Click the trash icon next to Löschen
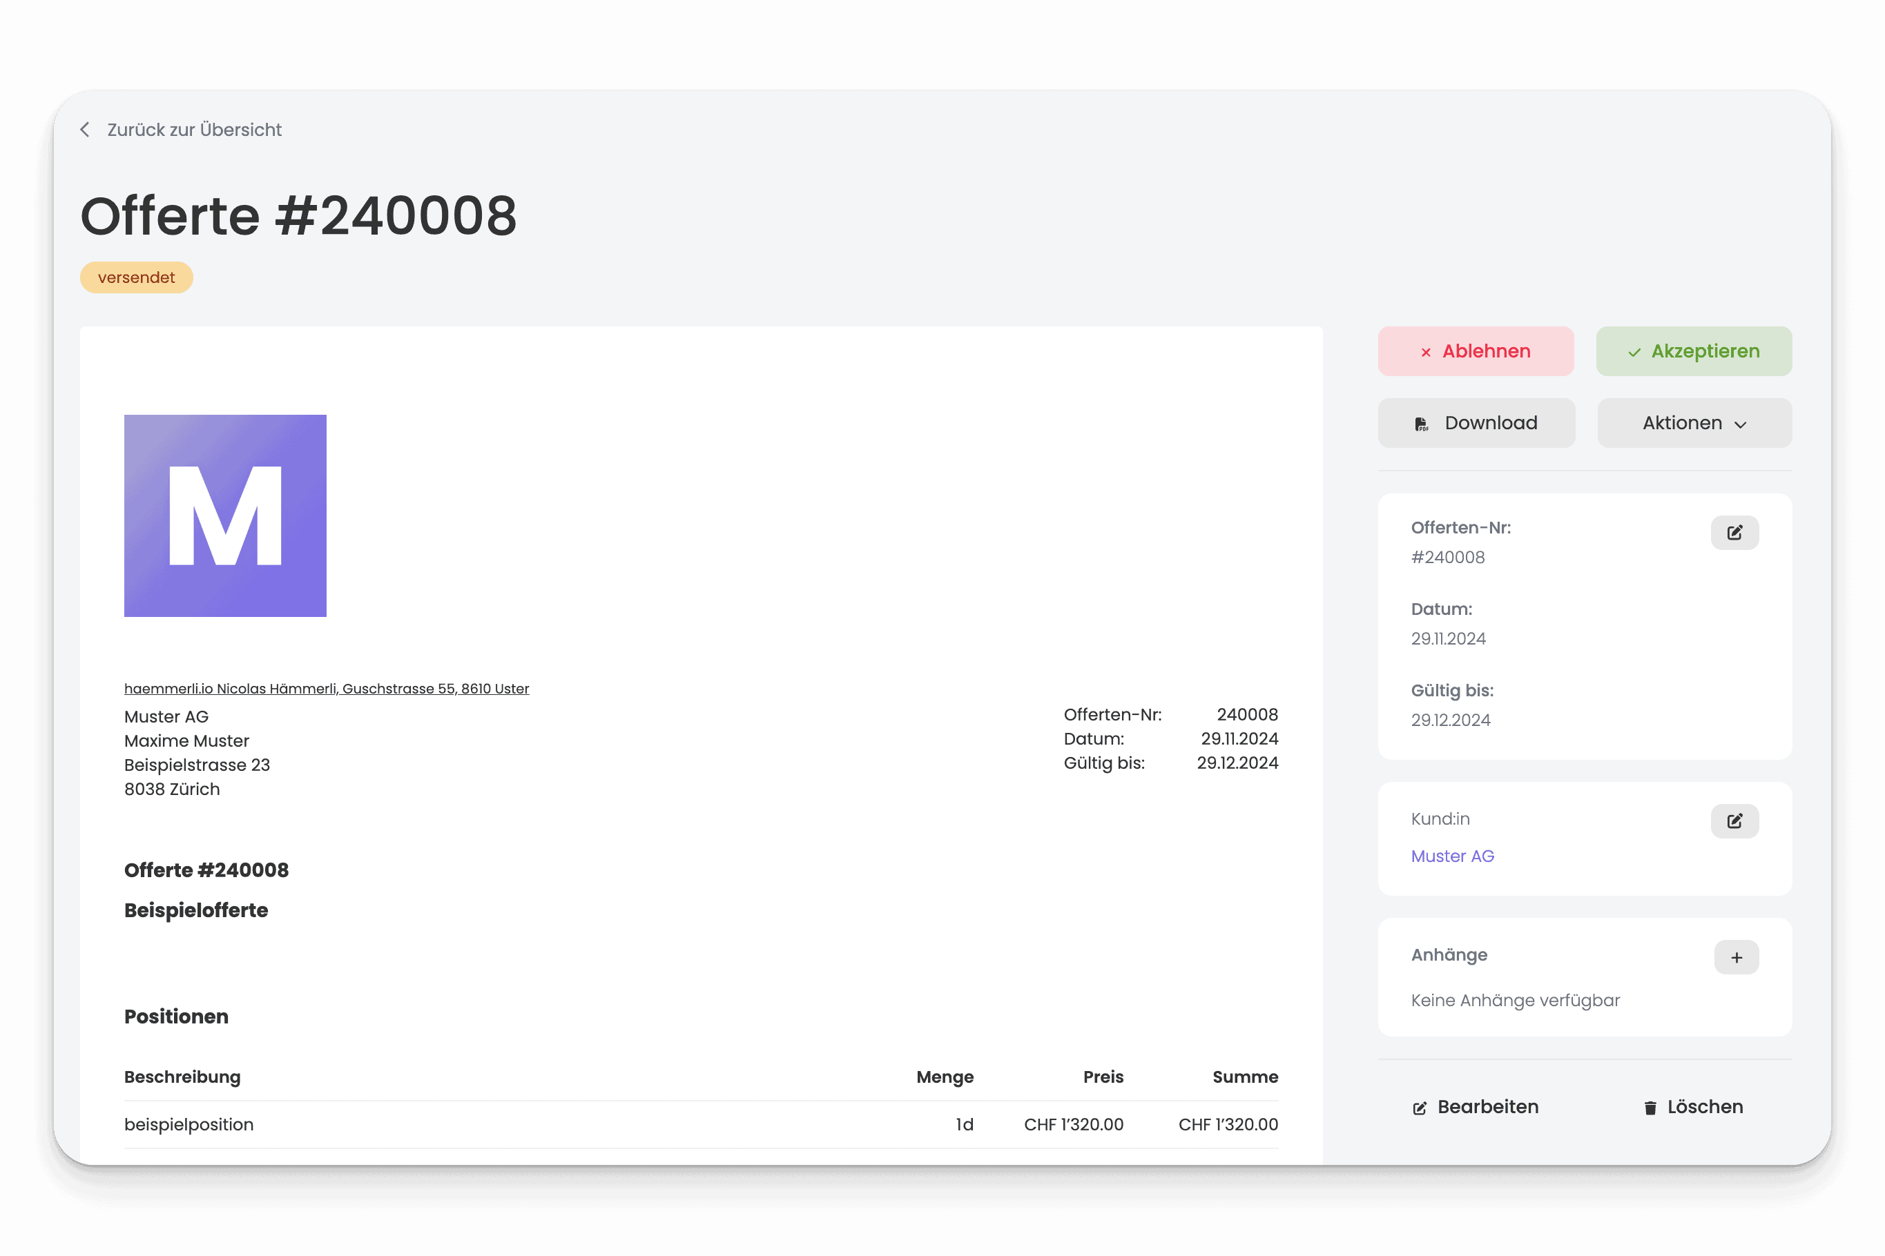This screenshot has height=1256, width=1885. coord(1650,1108)
